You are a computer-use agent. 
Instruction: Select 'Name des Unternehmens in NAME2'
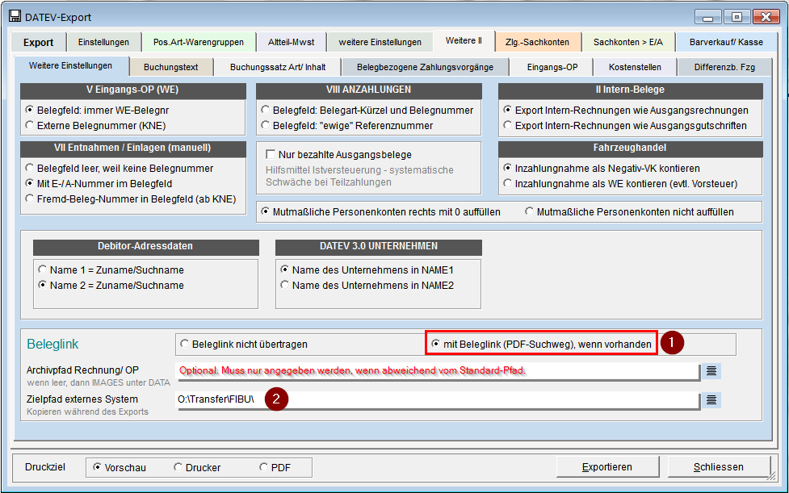point(367,286)
